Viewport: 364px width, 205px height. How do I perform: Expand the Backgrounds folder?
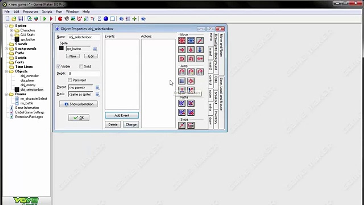[6, 49]
